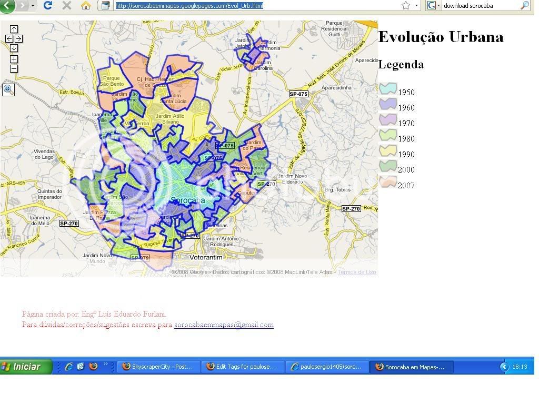Pan the map right with the arrow
The height and width of the screenshot is (404, 539).
18,38
